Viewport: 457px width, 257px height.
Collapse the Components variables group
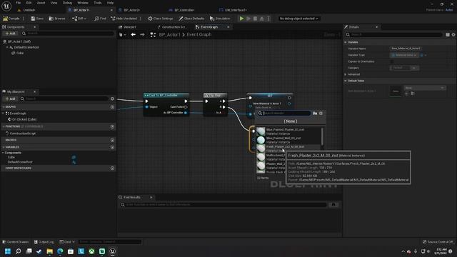[x=3, y=153]
